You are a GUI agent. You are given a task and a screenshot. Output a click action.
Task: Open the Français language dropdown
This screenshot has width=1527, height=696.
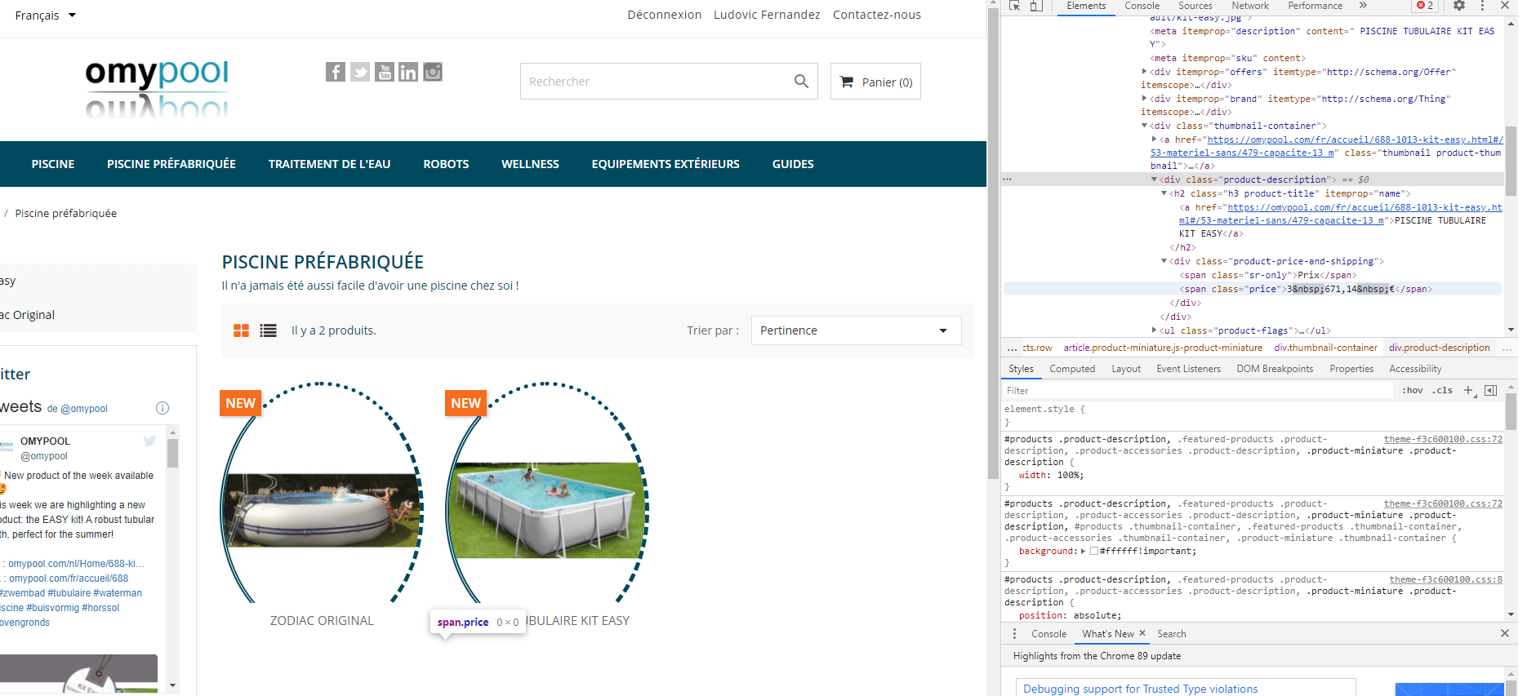(45, 16)
